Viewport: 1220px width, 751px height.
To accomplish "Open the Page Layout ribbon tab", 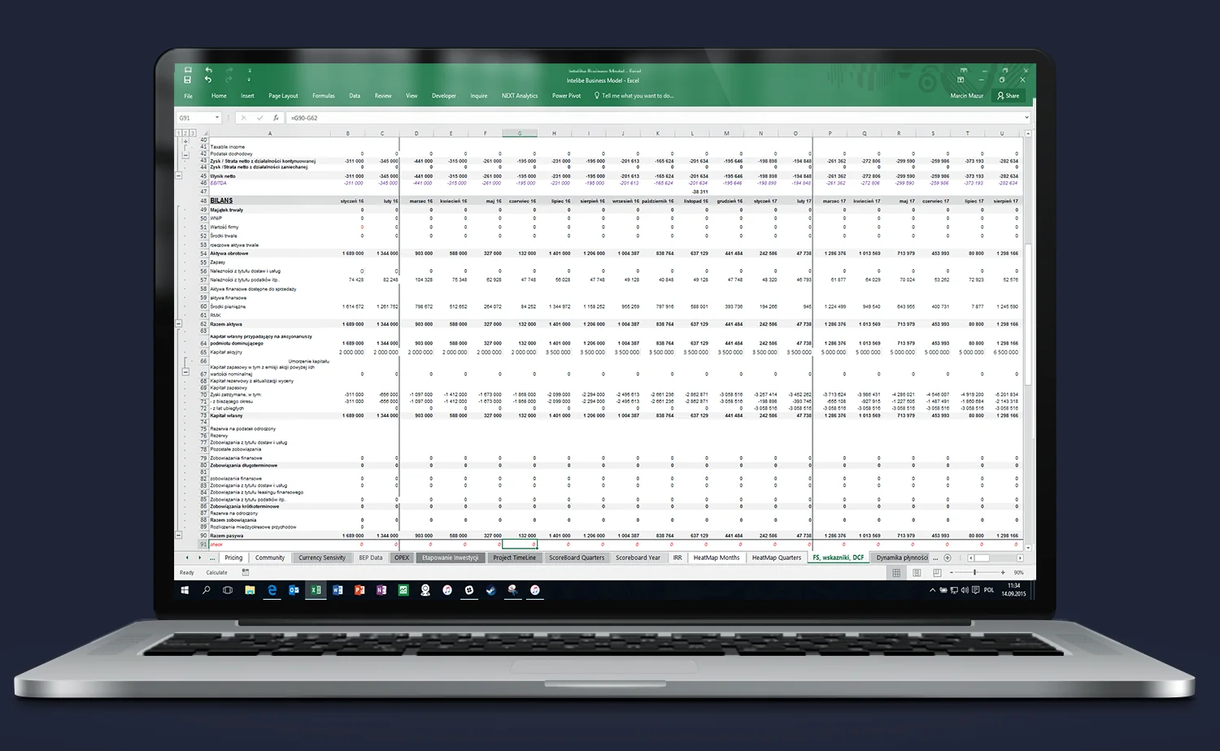I will coord(283,96).
